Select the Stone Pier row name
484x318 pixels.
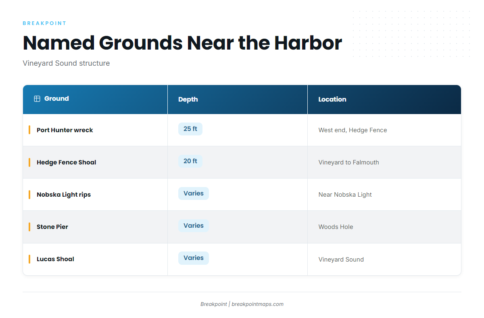pyautogui.click(x=52, y=227)
